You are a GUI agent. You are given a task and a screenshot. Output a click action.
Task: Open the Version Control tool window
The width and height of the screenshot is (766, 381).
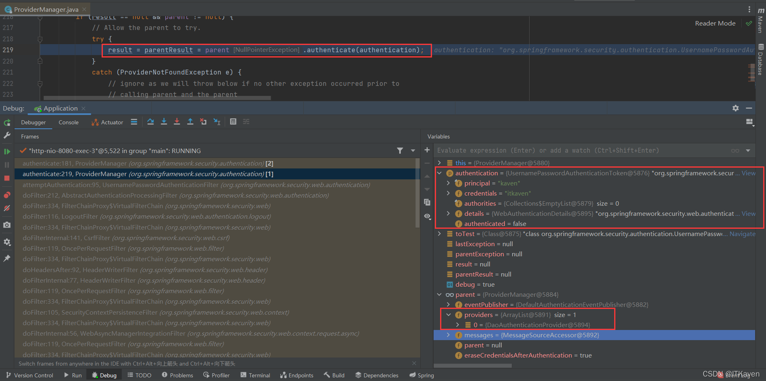30,375
